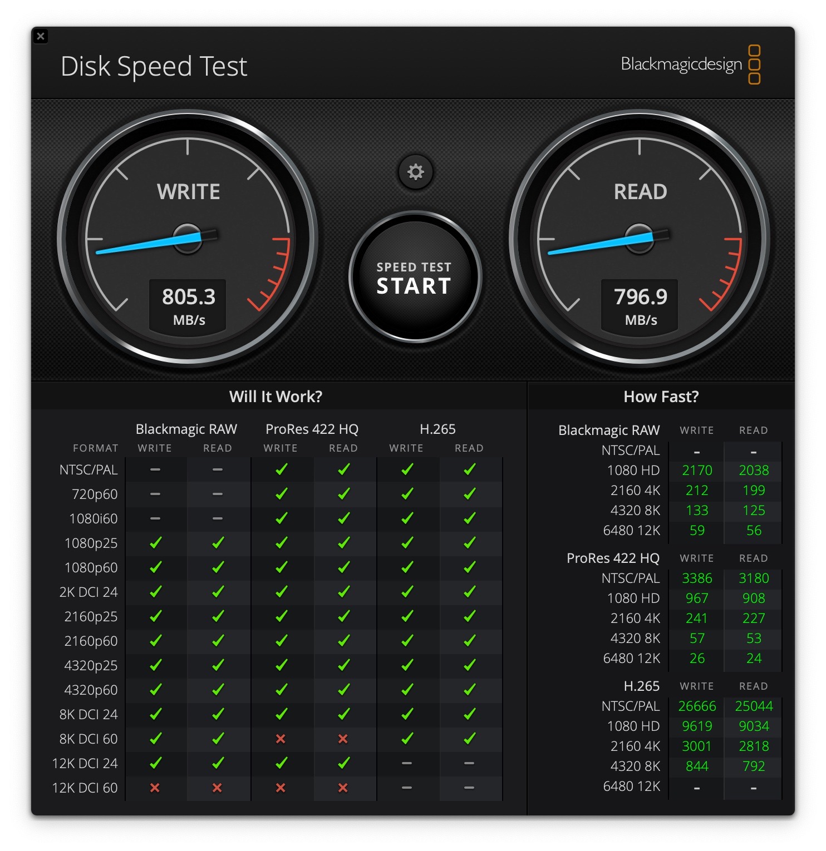Image resolution: width=826 pixels, height=851 pixels.
Task: Click the H.265 column header in Will It Work
Action: click(x=437, y=429)
